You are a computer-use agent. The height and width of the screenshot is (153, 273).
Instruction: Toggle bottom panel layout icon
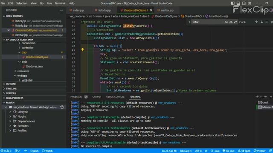click(x=238, y=3)
